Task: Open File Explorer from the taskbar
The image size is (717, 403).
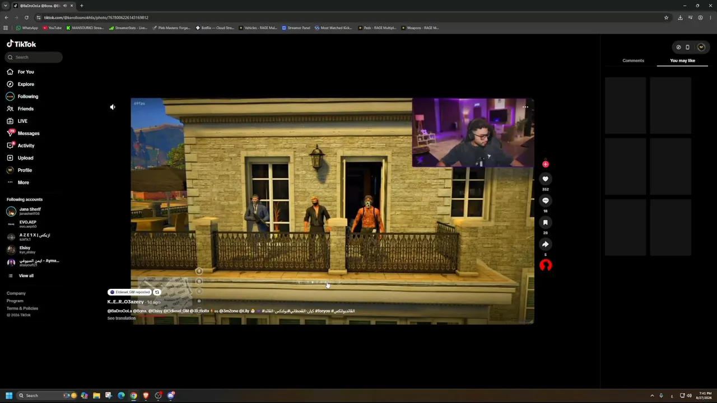Action: pyautogui.click(x=96, y=396)
